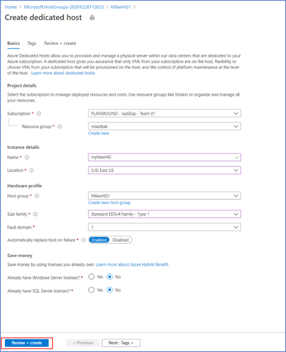The width and height of the screenshot is (286, 352).
Task: Select No for SQL Server licenses
Action: click(110, 290)
